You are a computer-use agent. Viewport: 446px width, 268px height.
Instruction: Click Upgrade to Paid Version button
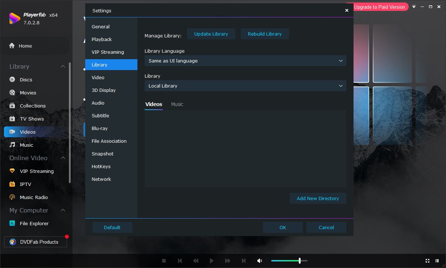coord(379,7)
